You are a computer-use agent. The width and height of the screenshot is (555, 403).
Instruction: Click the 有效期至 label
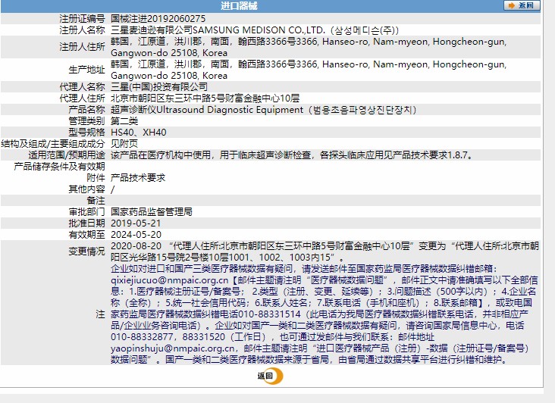86,235
